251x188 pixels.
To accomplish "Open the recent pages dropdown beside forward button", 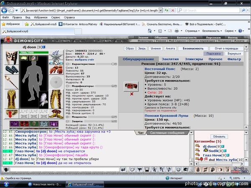I will tap(16, 11).
